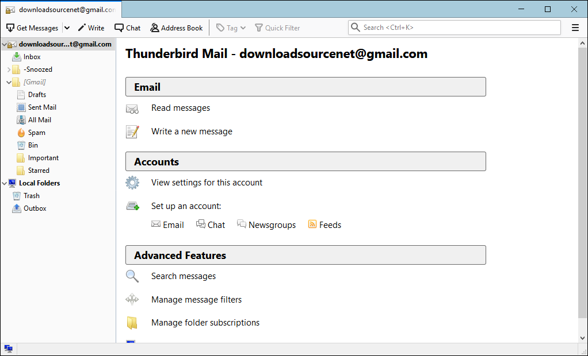The width and height of the screenshot is (588, 356).
Task: Open the Starred folder
Action: (x=39, y=171)
